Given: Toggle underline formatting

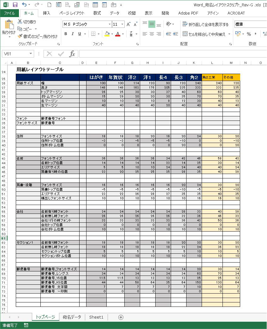Looking at the screenshot, I should pyautogui.click(x=80, y=34).
